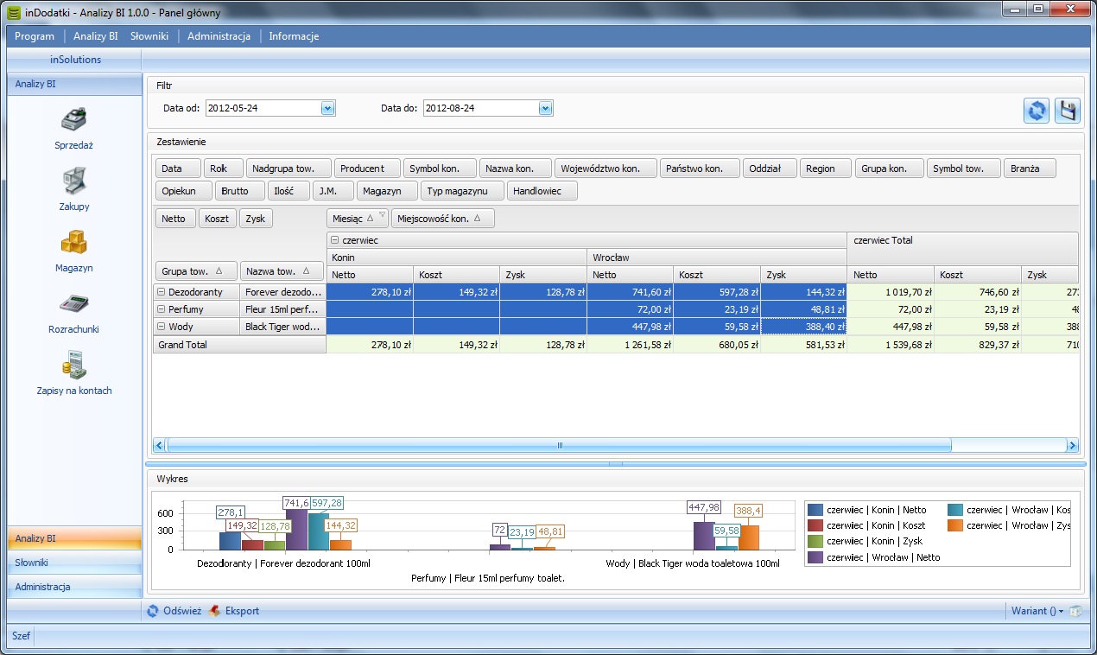
Task: Click the Grupa kon. field button
Action: tap(890, 169)
